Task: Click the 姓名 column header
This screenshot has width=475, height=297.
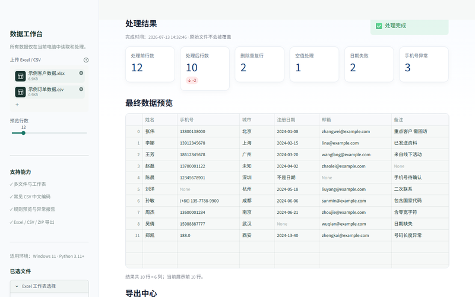Action: pos(160,120)
